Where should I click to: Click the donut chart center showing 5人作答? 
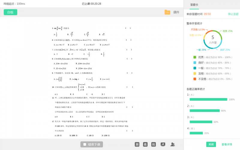click(x=213, y=39)
